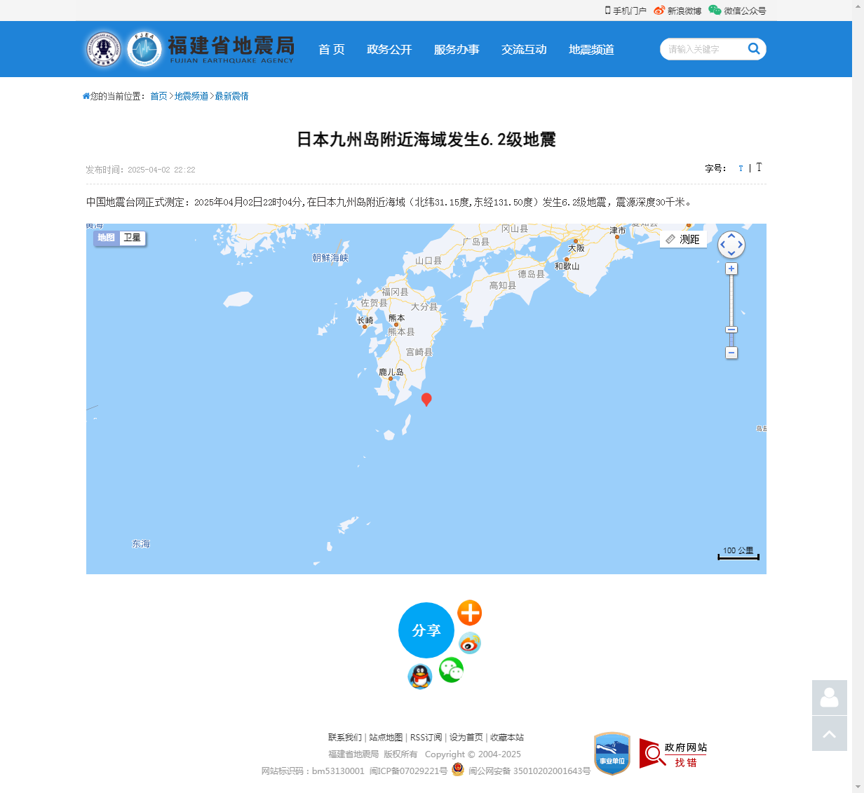Select the 地震频道 navigation tab
Image resolution: width=864 pixels, height=793 pixels.
[590, 49]
